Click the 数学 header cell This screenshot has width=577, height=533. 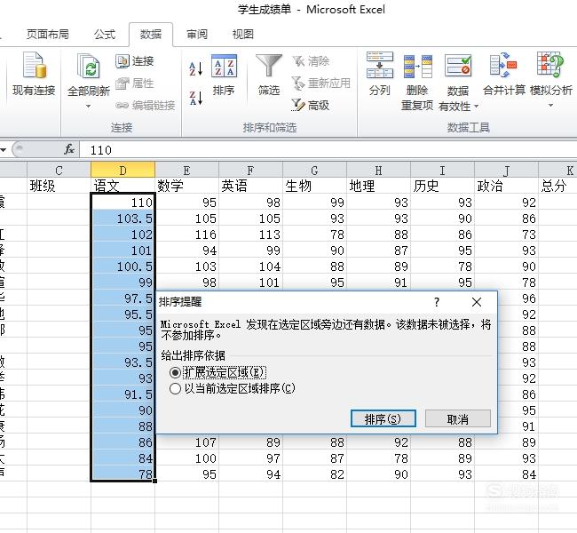pos(186,186)
